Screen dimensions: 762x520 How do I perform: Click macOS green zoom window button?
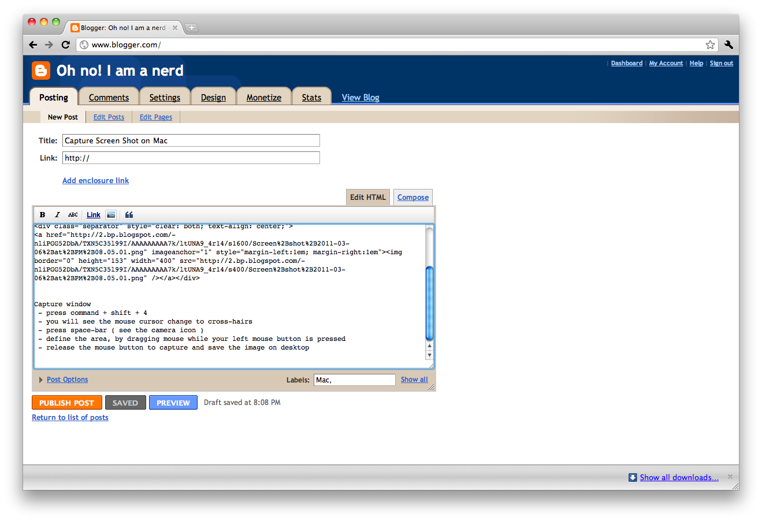[56, 22]
